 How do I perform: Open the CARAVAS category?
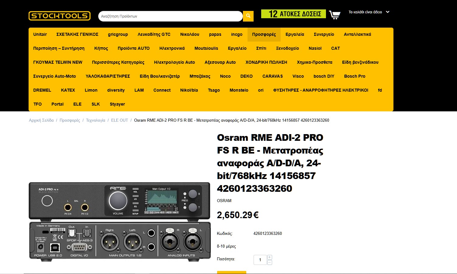(272, 76)
